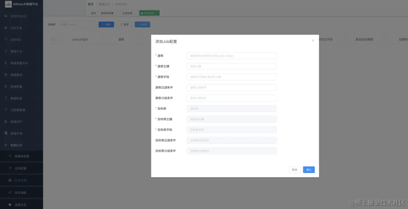Click the 确认 button in dialog
The height and width of the screenshot is (209, 408).
309,170
